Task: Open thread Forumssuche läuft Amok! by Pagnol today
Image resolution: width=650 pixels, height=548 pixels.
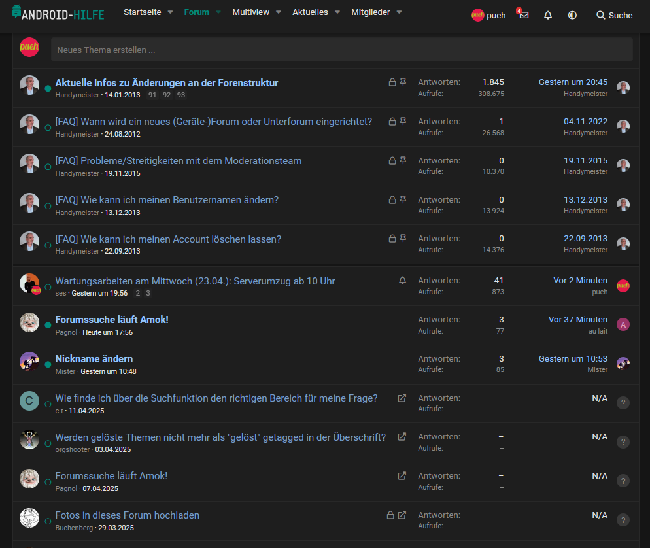Action: [112, 320]
